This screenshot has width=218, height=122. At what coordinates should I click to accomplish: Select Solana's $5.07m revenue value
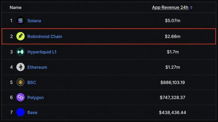click(173, 21)
